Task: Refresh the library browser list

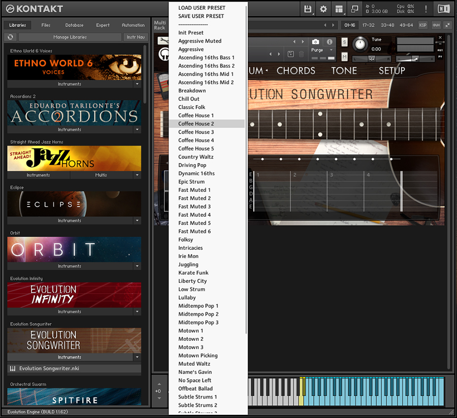Action: pyautogui.click(x=11, y=37)
